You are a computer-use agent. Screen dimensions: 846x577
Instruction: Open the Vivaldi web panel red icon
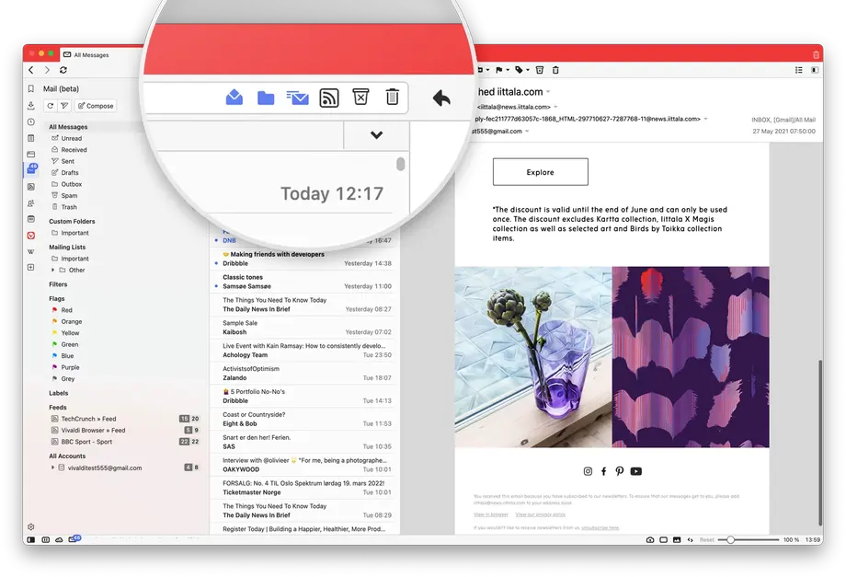[30, 236]
